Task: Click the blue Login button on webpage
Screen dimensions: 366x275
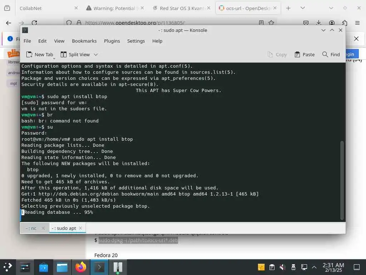Action: (352, 54)
